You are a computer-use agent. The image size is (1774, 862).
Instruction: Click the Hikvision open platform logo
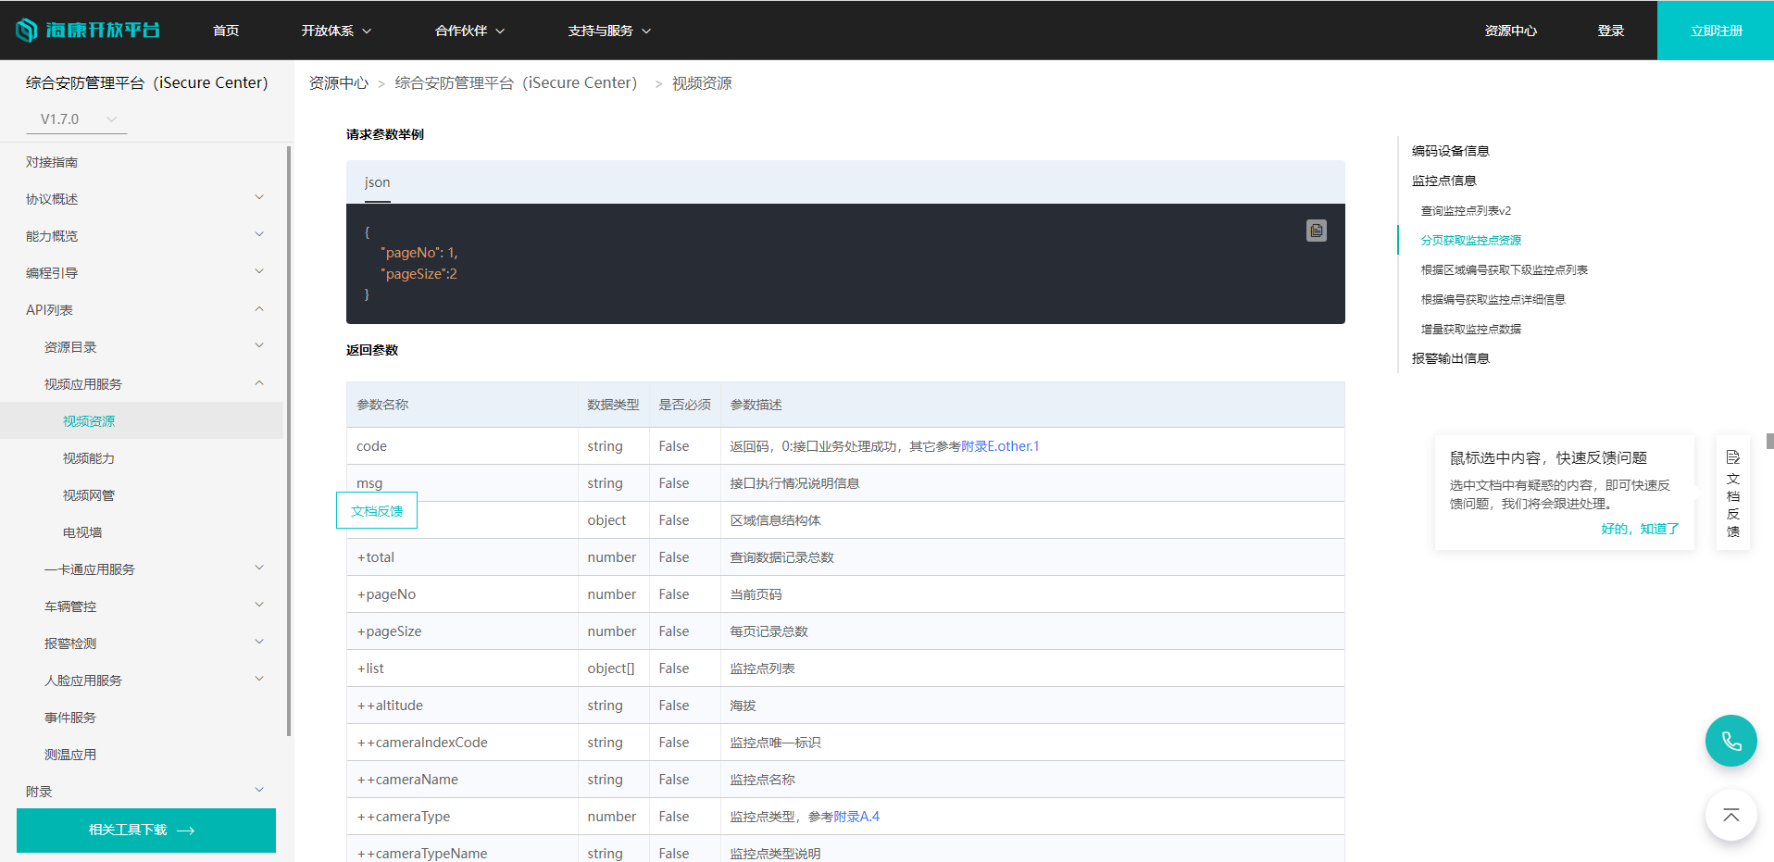pos(88,31)
